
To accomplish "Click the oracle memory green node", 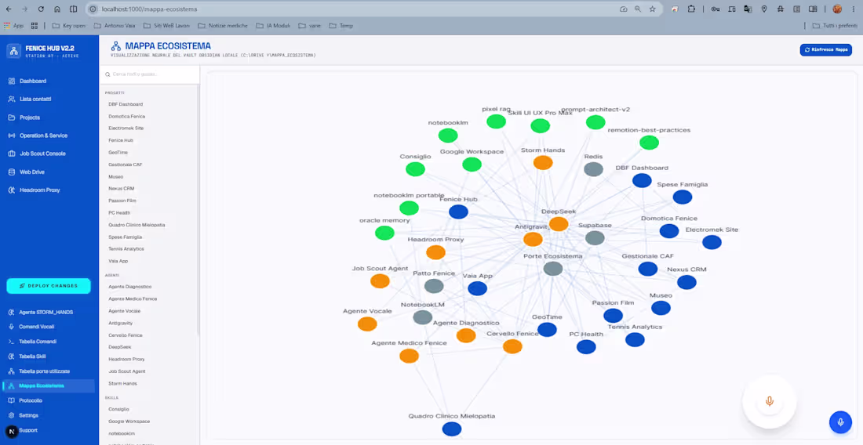I will pos(384,233).
